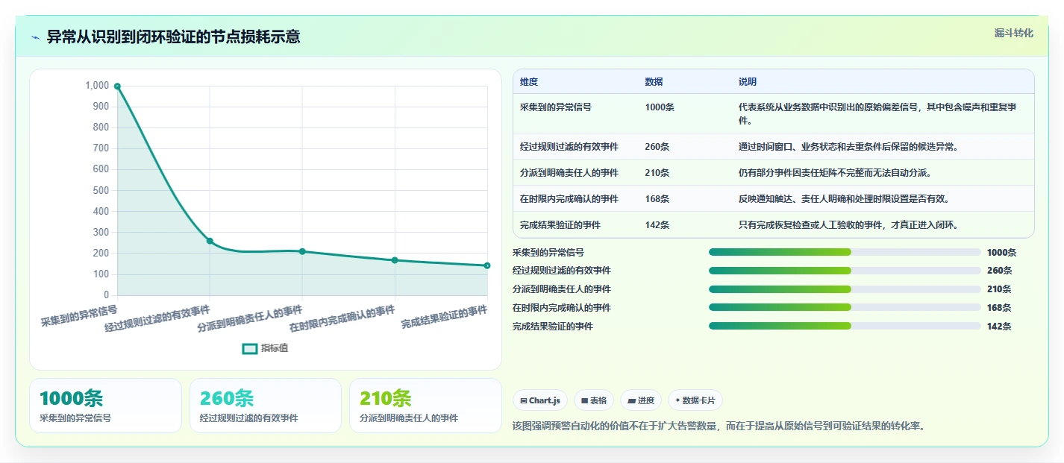Click the footnote starting 该图强调预警自动化的价值

719,426
